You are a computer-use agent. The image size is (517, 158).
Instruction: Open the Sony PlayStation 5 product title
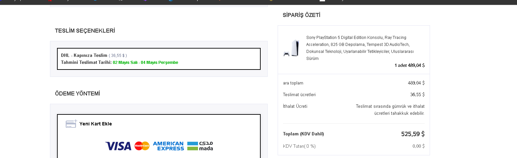(x=360, y=48)
